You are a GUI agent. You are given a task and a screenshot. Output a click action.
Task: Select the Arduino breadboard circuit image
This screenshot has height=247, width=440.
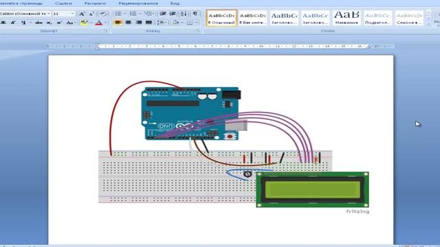[x=234, y=148]
